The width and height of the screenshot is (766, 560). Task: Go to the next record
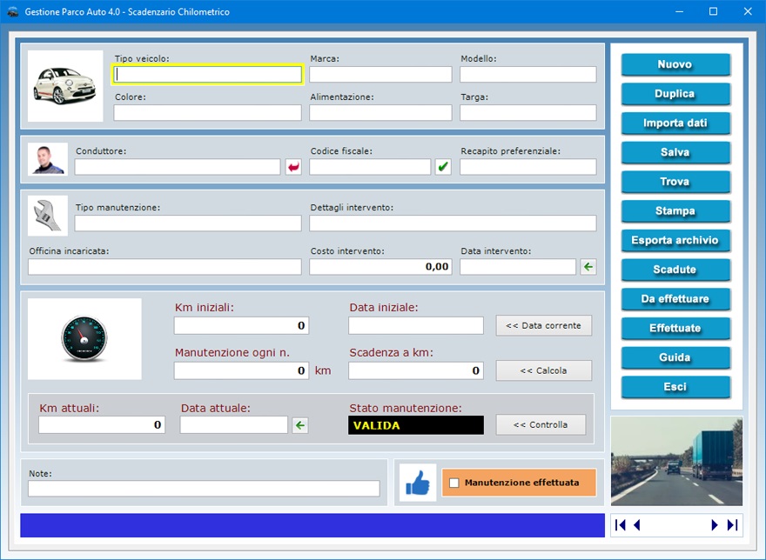(x=715, y=525)
